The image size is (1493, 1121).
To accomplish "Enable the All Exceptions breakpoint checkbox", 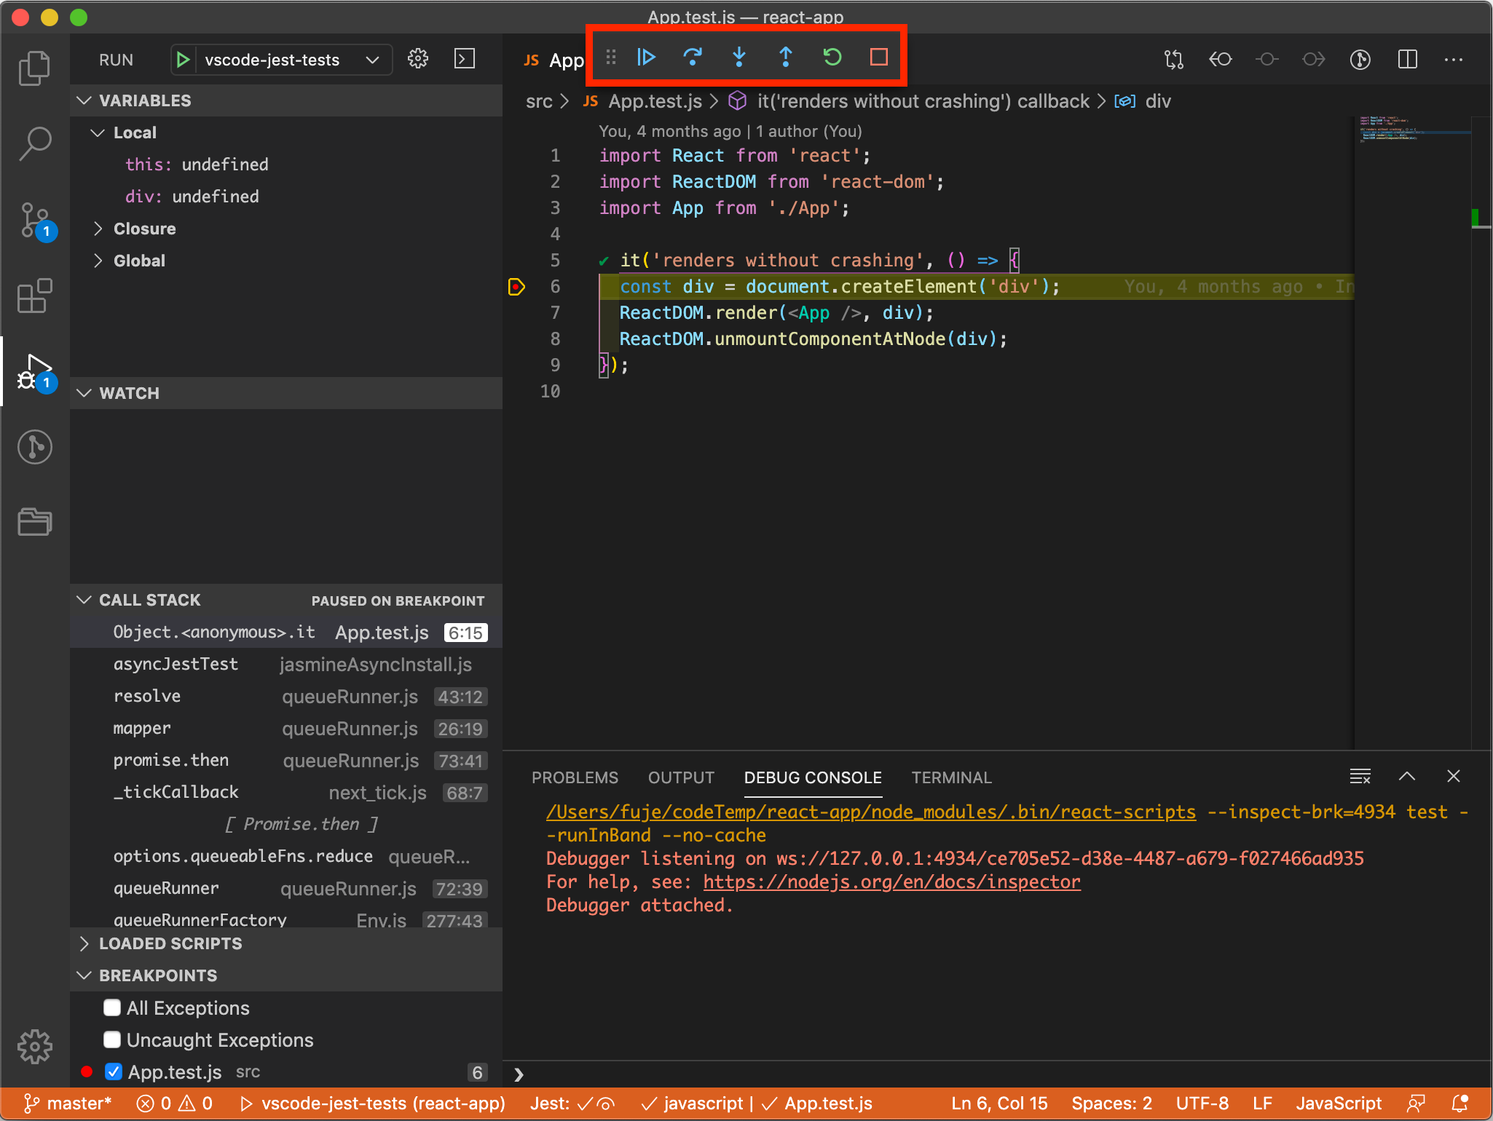I will point(112,1007).
